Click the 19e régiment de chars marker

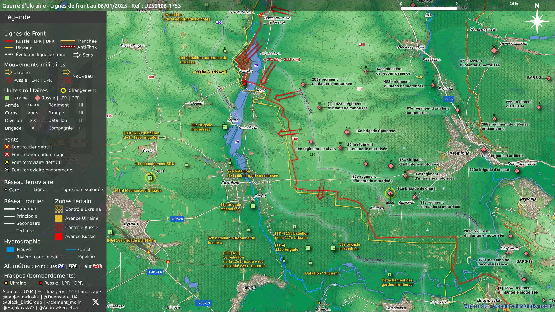pos(311,142)
